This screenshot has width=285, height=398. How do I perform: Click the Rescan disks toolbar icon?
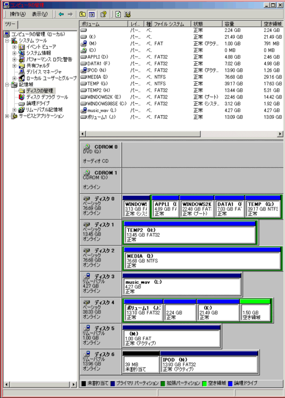click(x=128, y=14)
